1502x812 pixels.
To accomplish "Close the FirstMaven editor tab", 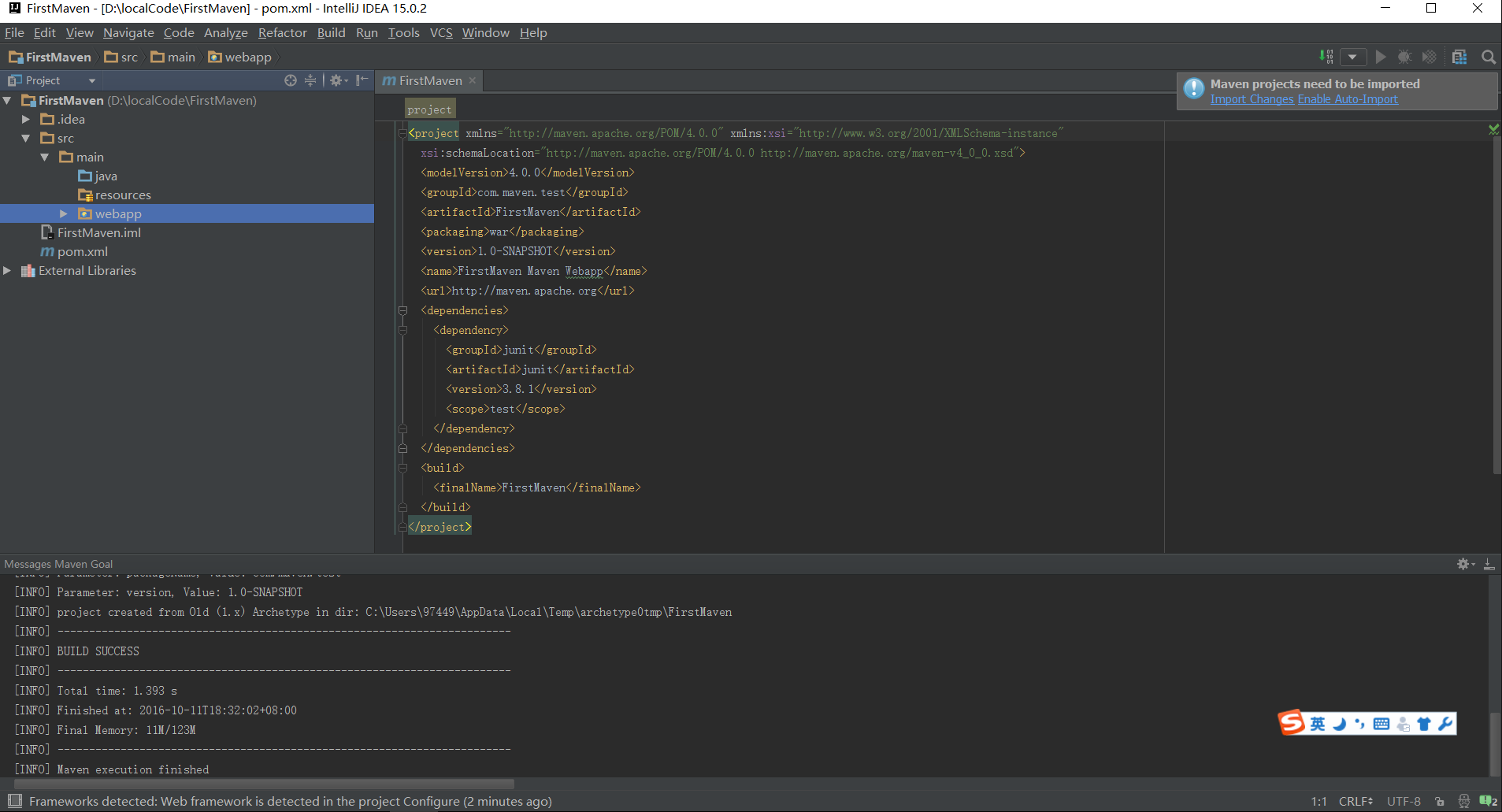I will [473, 80].
